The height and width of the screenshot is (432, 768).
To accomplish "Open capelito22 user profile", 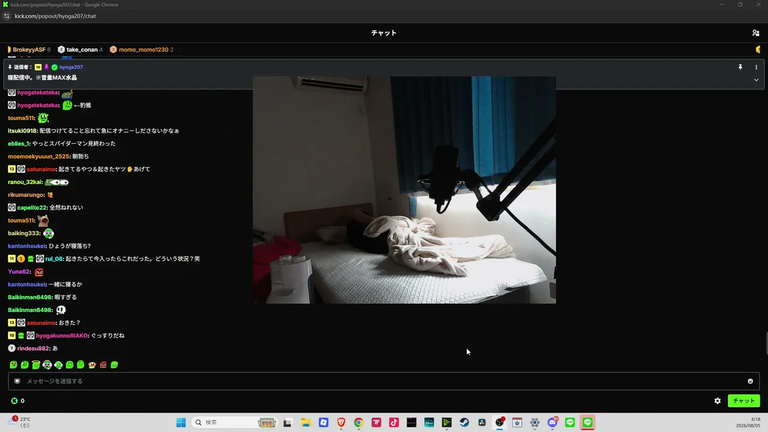I will pos(32,208).
